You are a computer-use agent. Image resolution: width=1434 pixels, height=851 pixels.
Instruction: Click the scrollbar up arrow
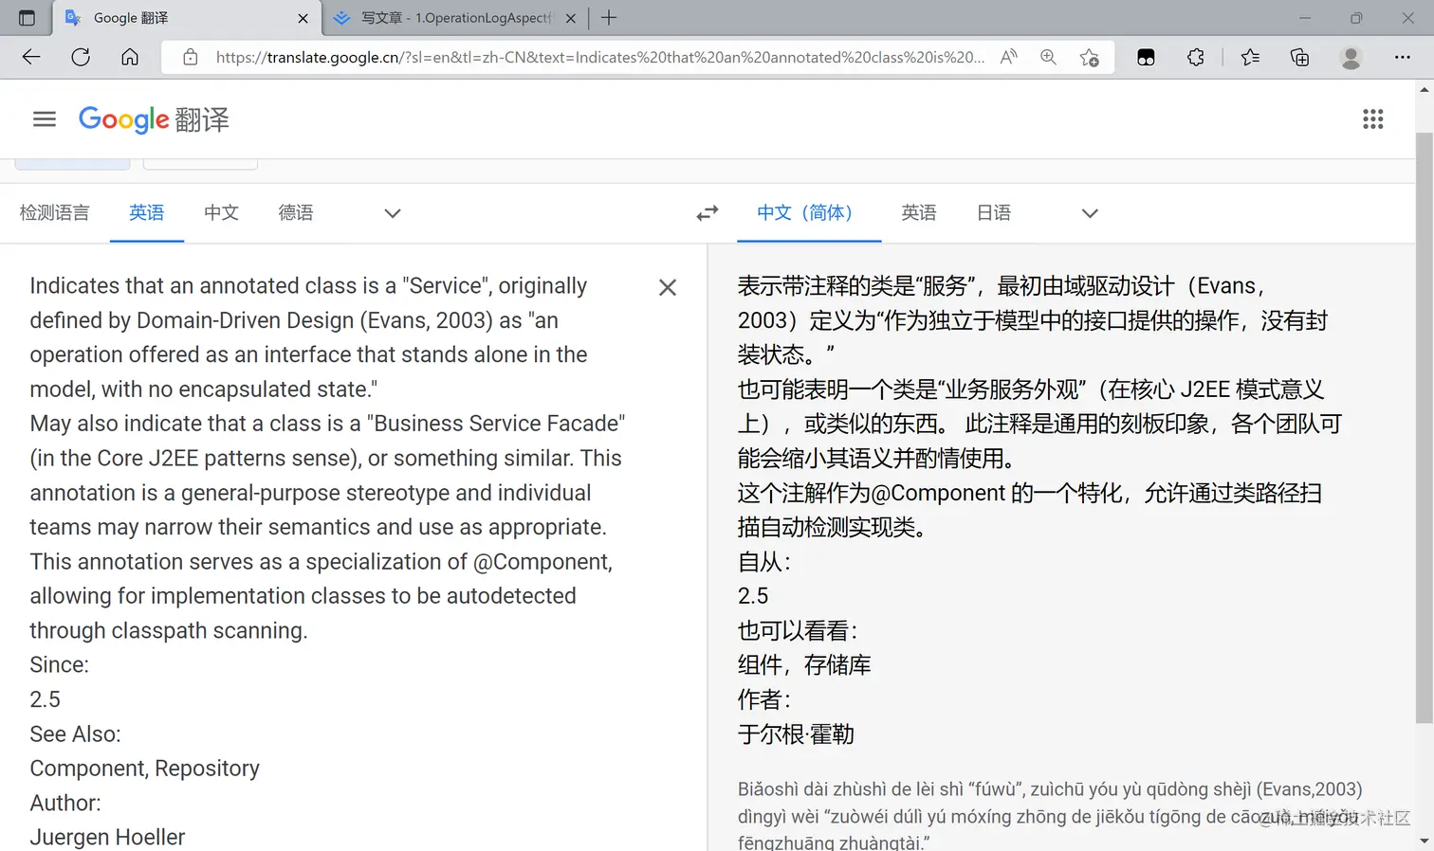pyautogui.click(x=1425, y=89)
